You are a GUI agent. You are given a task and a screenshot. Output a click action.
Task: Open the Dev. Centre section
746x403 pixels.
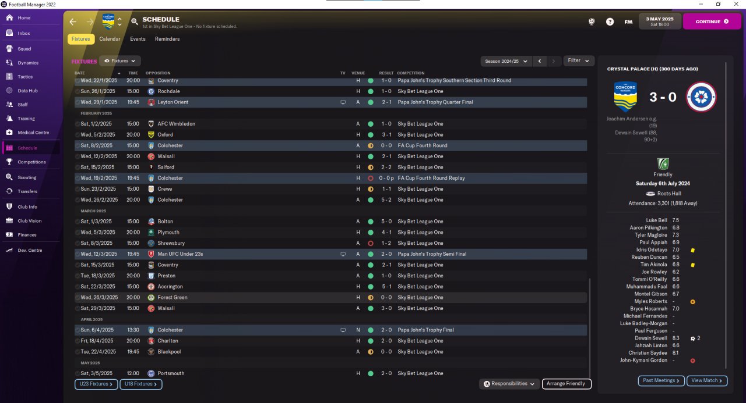[x=30, y=250]
